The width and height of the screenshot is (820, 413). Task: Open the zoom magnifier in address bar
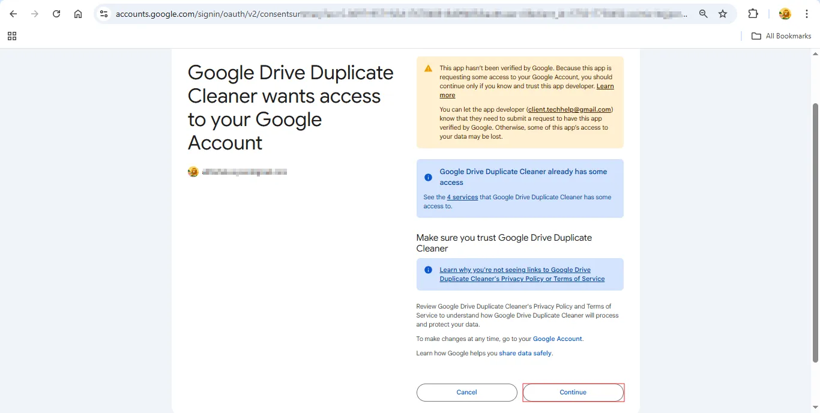[x=703, y=14]
